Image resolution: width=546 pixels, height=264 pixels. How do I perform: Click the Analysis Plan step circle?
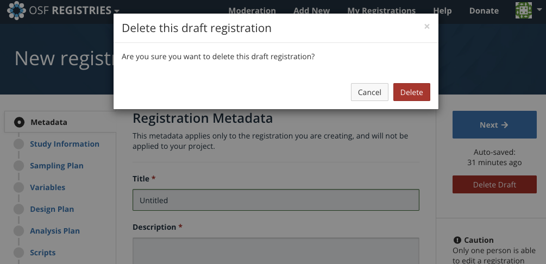point(20,231)
